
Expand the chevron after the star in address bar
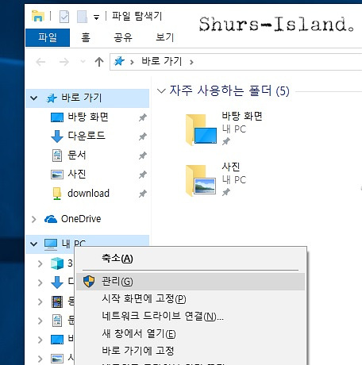[132, 62]
